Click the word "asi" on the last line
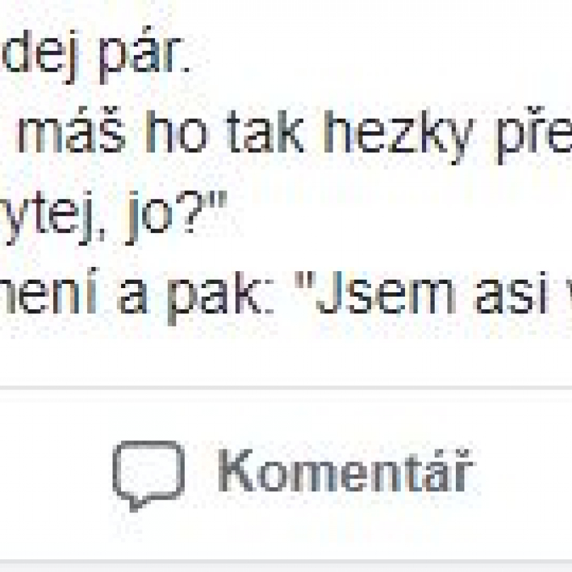Screen dimensions: 572x572 click(510, 292)
